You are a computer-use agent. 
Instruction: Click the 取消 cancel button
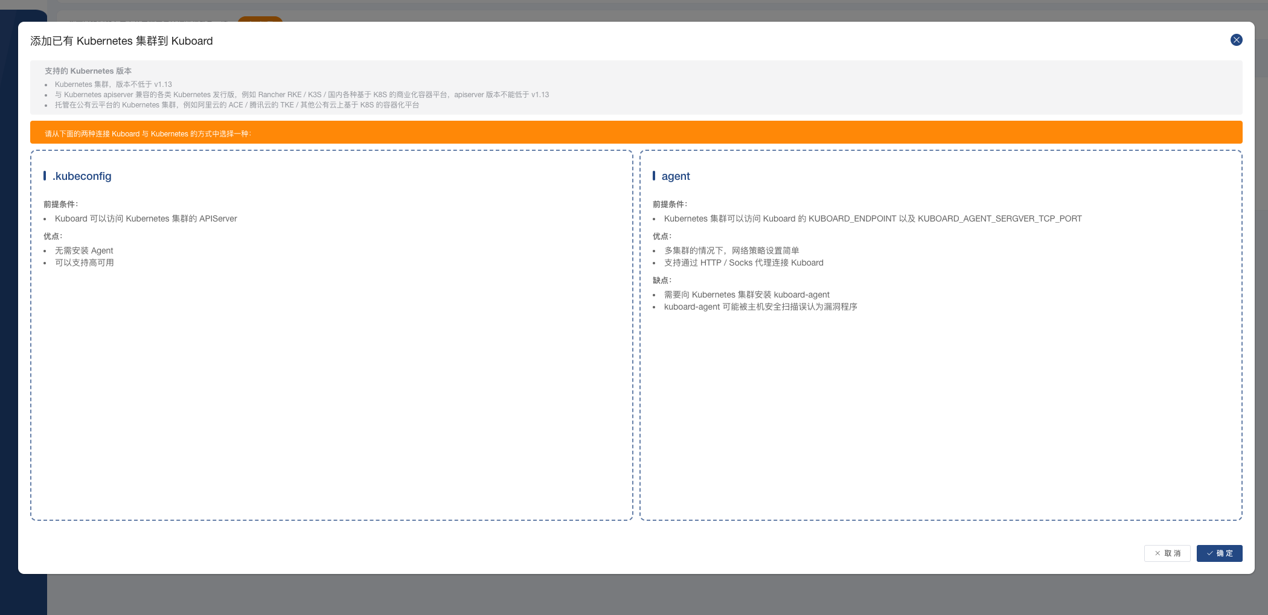tap(1167, 553)
